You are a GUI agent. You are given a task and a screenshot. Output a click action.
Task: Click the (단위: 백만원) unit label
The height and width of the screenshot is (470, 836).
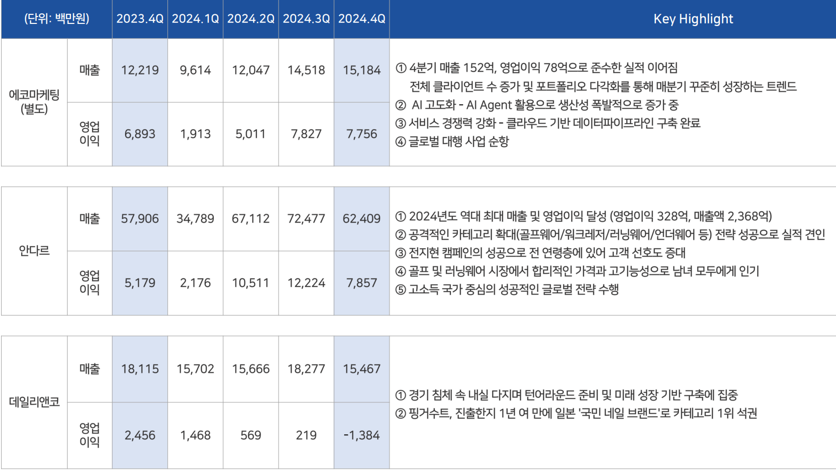pyautogui.click(x=56, y=19)
